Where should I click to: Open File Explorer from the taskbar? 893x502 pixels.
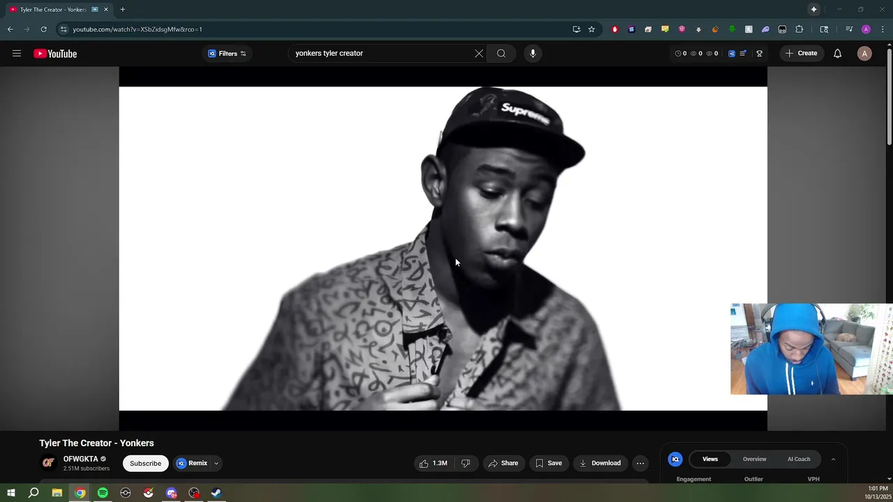click(57, 493)
